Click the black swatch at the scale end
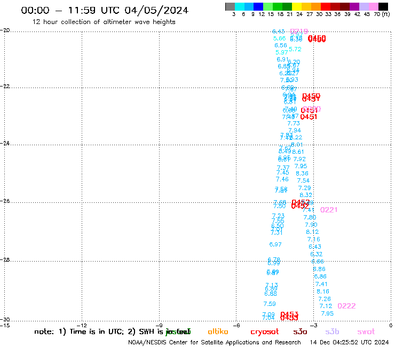Screen dimensions: 395x347 [383, 6]
